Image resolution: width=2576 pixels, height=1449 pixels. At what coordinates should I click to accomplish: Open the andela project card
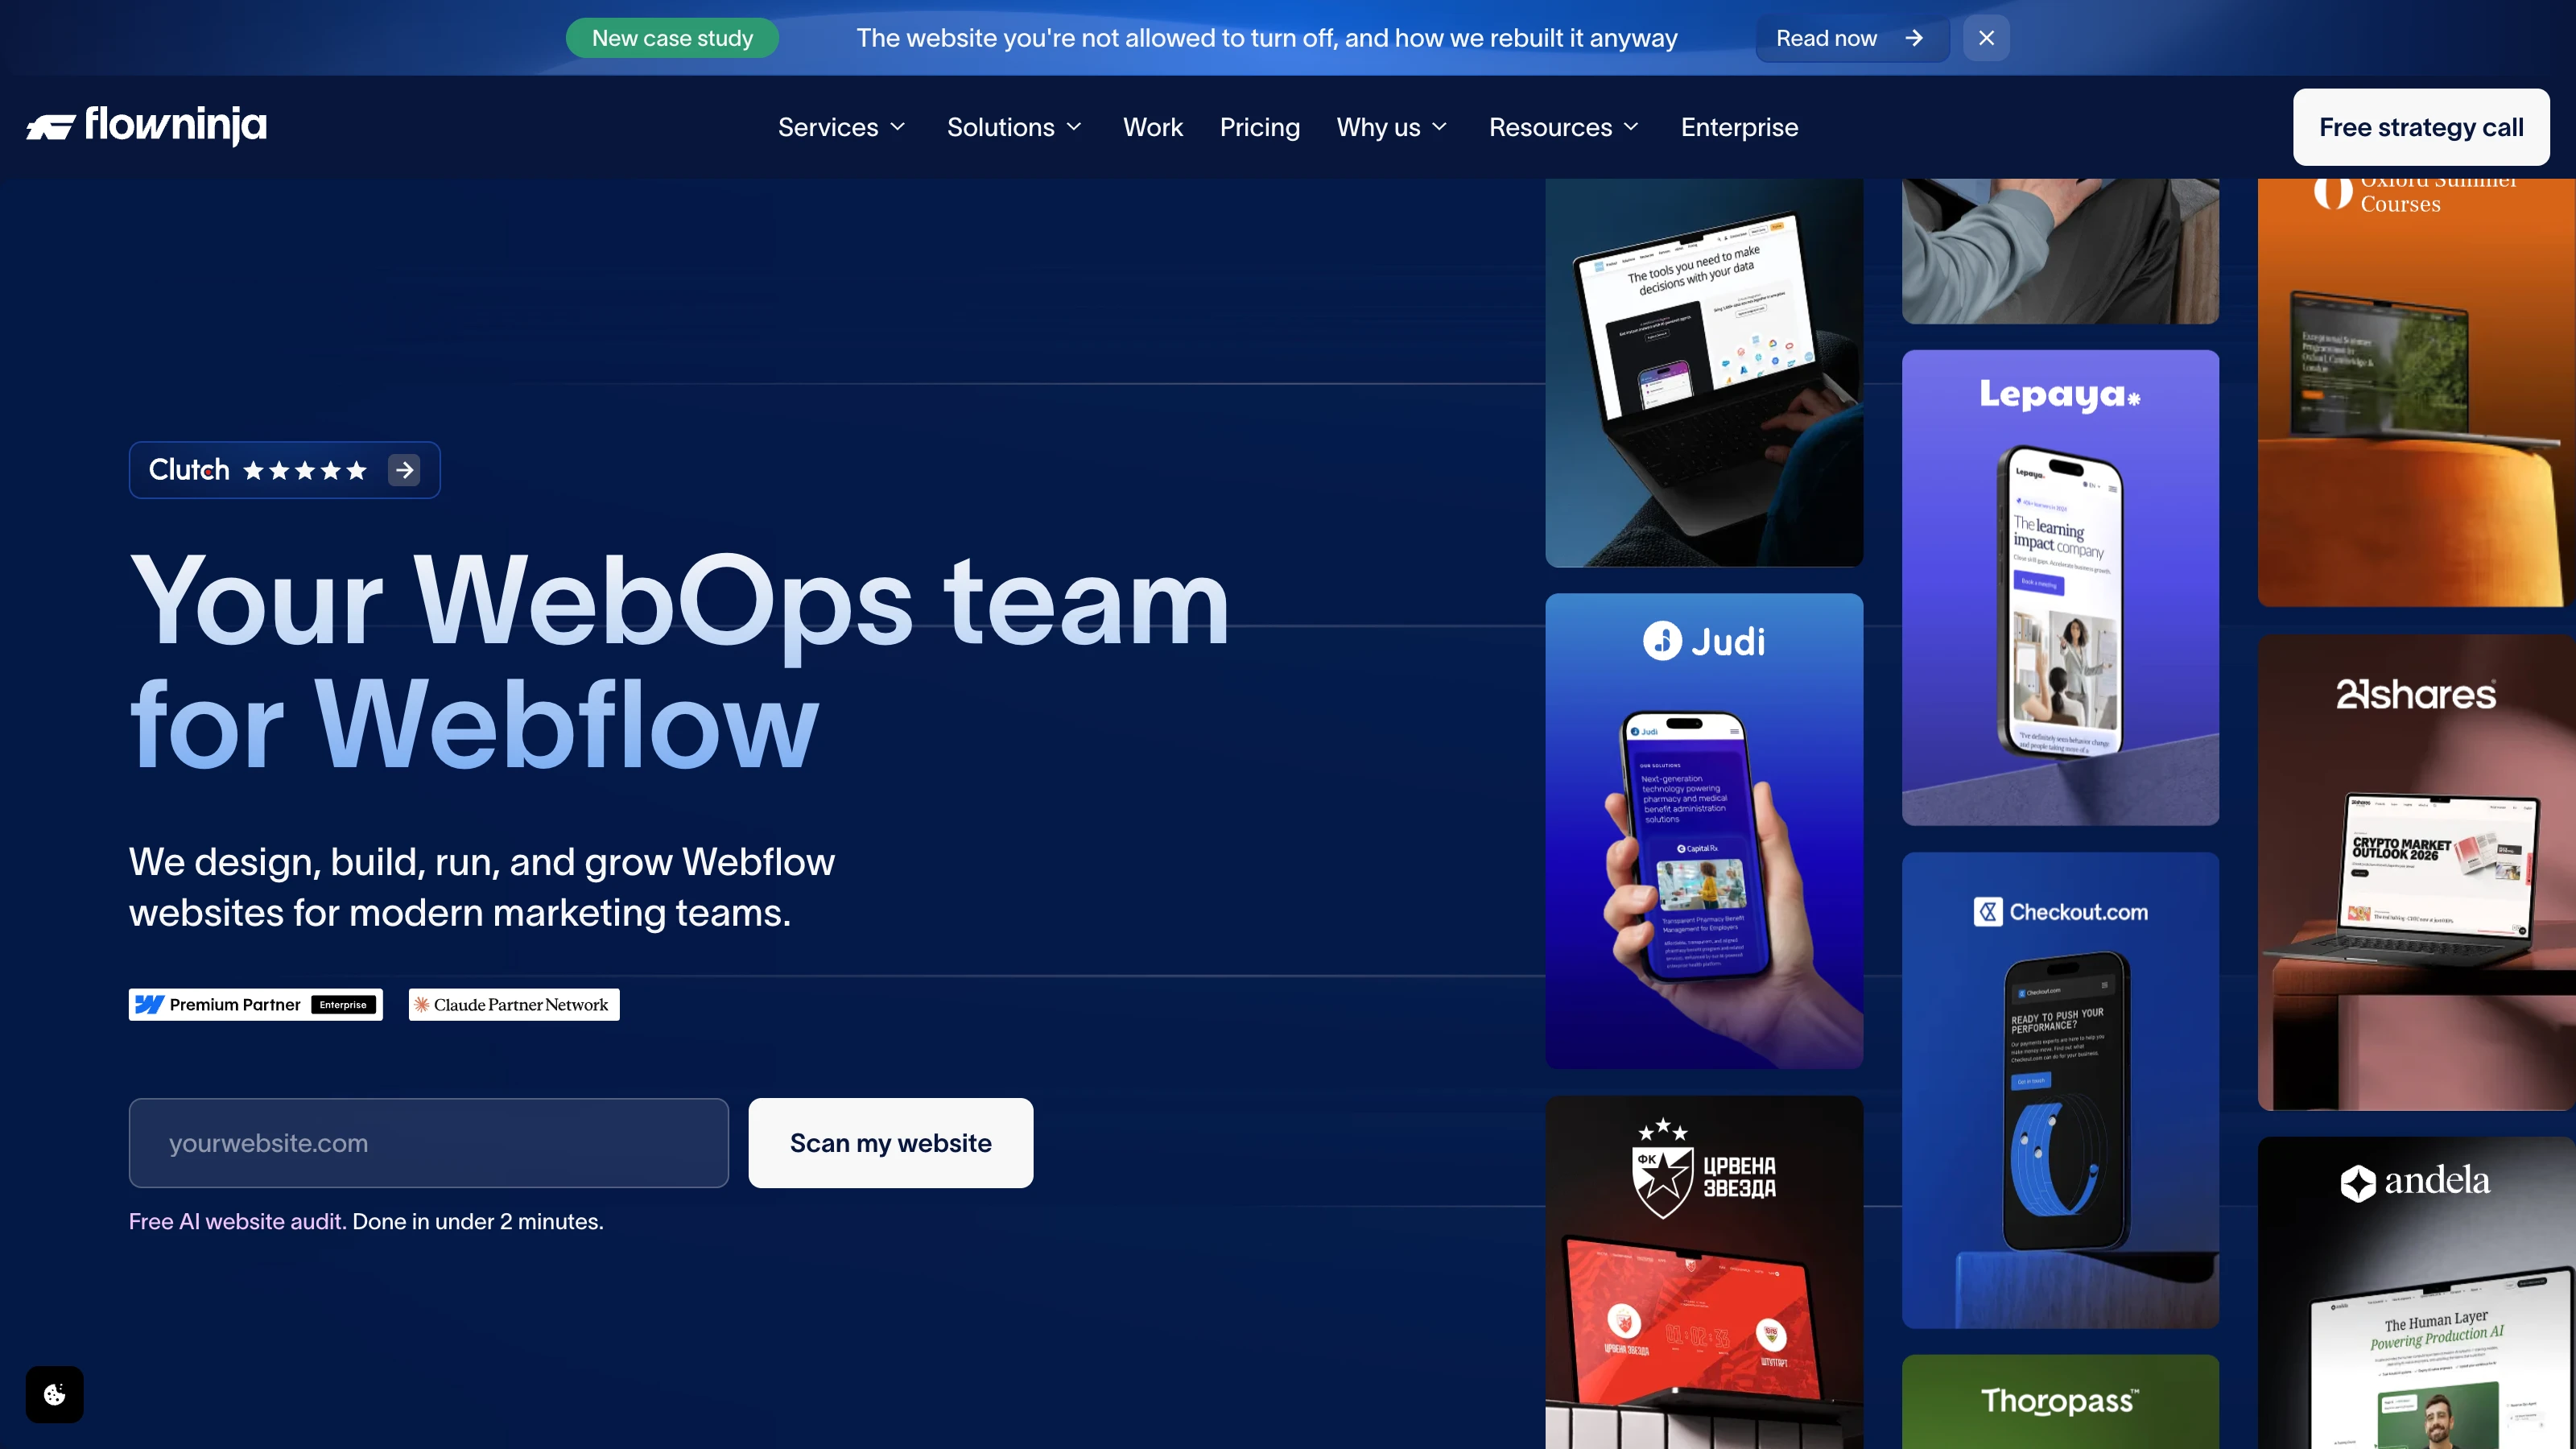[2416, 1292]
